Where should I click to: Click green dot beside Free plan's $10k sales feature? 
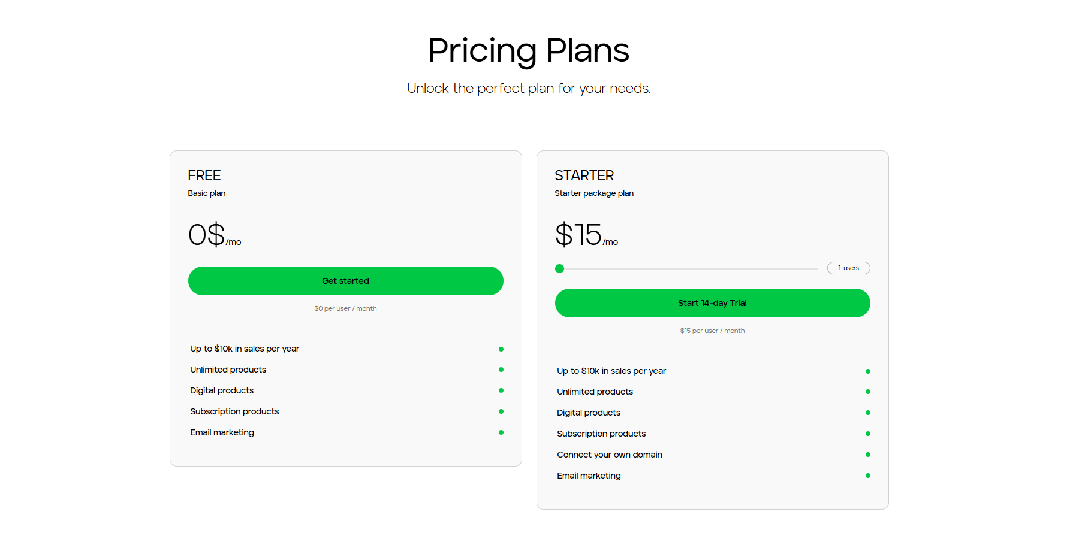point(501,349)
